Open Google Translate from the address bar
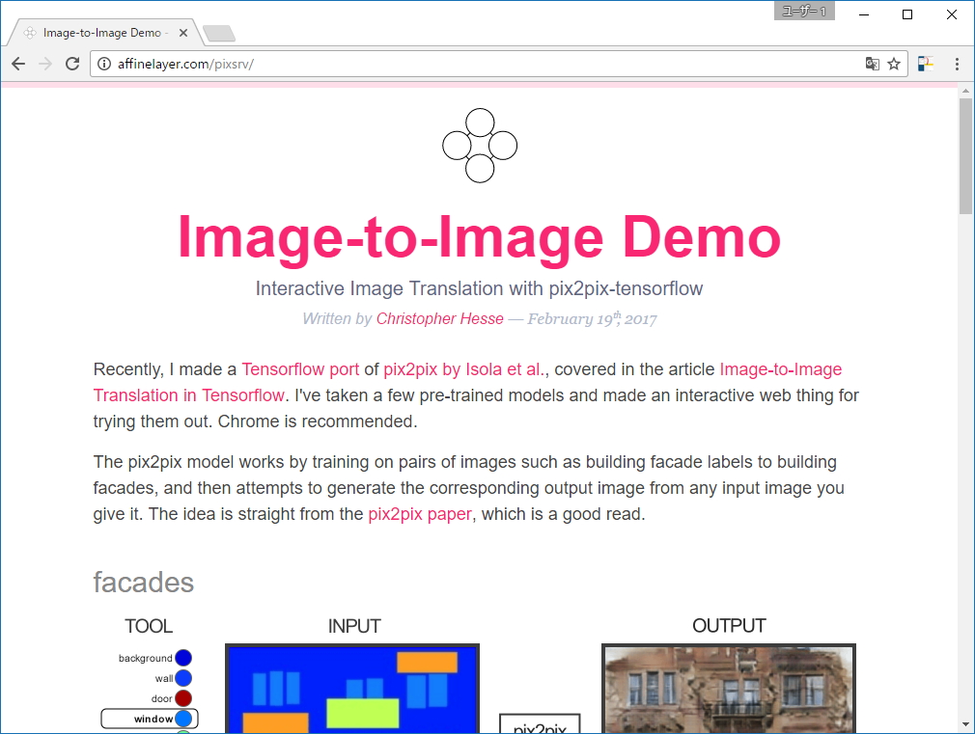975x734 pixels. pos(872,63)
